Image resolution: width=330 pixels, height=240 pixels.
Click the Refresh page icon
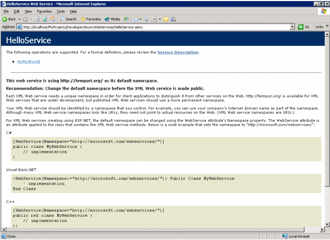45,19
